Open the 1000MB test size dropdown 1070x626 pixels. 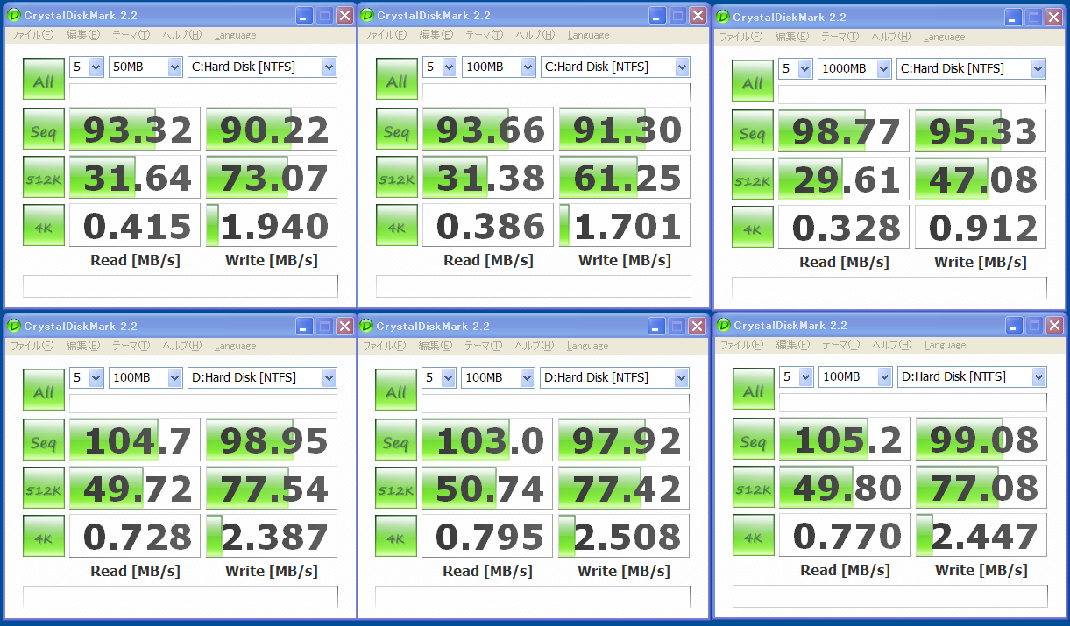click(x=854, y=68)
